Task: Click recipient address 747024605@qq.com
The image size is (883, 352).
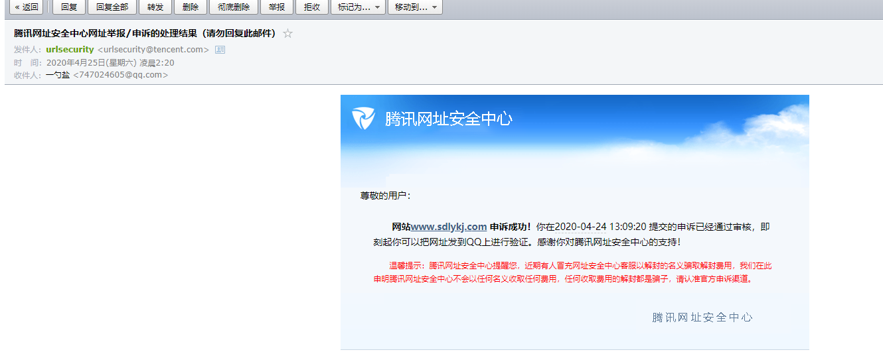Action: 120,75
